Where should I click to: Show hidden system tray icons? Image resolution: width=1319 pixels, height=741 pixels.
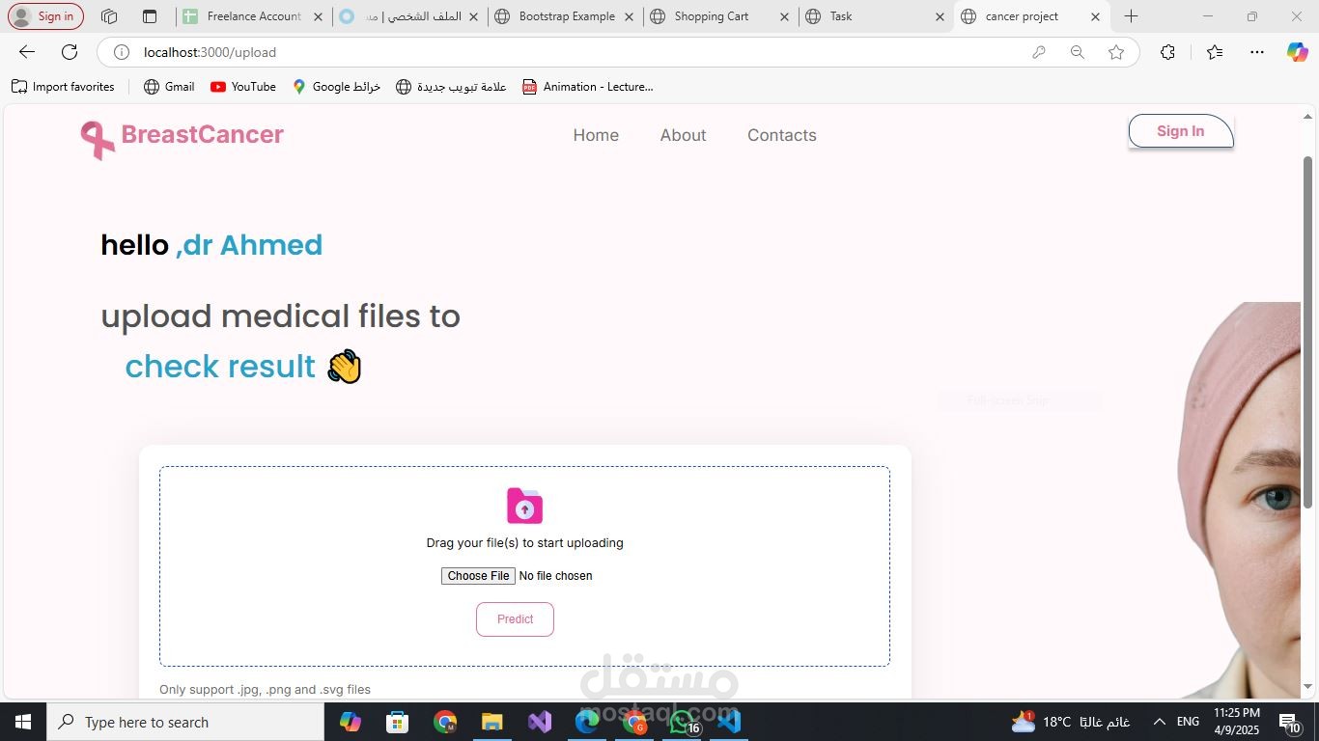[x=1160, y=722]
